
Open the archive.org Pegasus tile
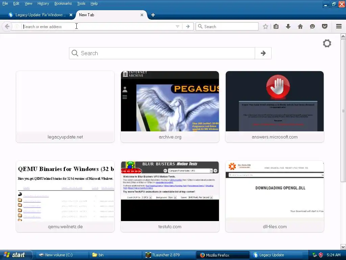pyautogui.click(x=170, y=107)
